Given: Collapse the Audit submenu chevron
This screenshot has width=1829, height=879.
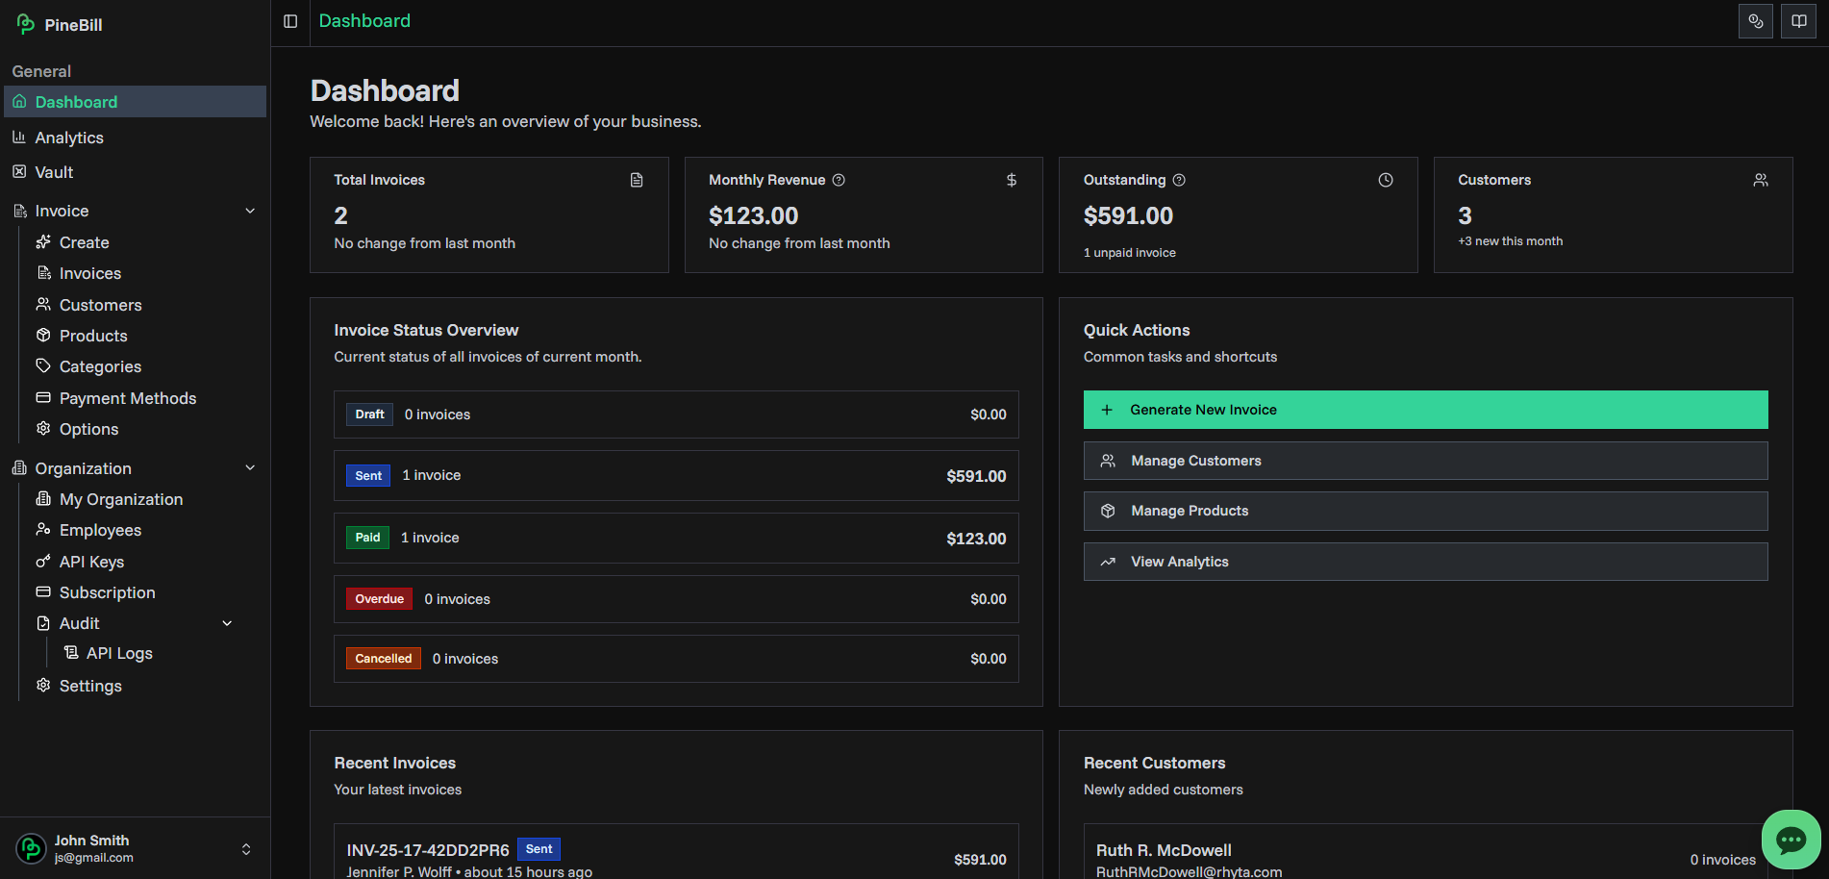Looking at the screenshot, I should [x=227, y=623].
